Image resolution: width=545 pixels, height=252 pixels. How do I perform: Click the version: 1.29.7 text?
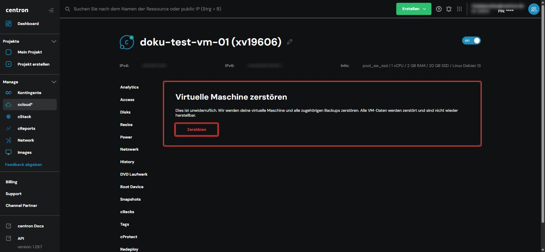tap(30, 247)
